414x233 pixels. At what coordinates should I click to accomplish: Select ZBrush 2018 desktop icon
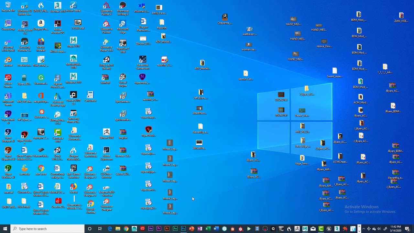coord(106,134)
